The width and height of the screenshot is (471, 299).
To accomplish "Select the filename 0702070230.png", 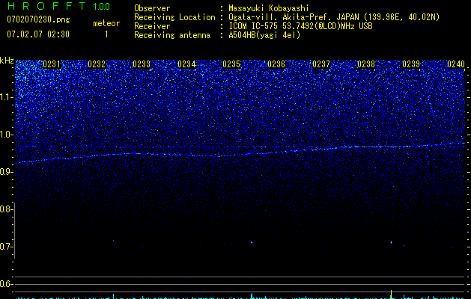I will [38, 19].
